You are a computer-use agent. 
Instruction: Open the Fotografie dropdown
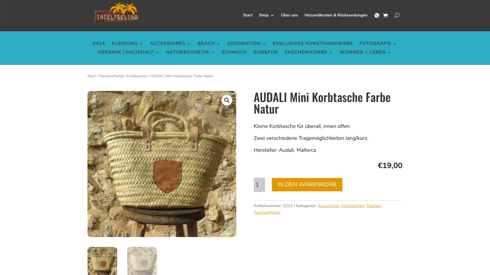pyautogui.click(x=378, y=44)
